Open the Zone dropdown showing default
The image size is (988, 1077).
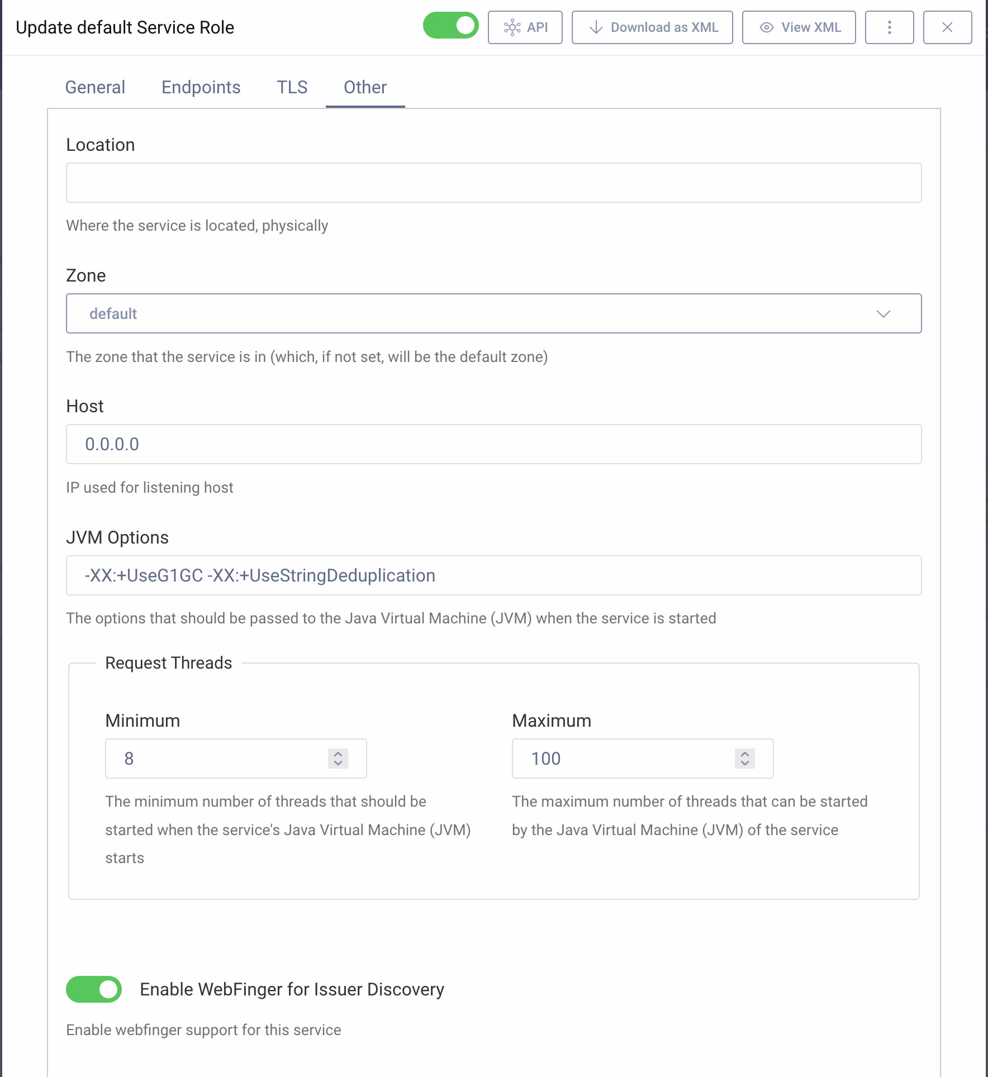(x=493, y=313)
